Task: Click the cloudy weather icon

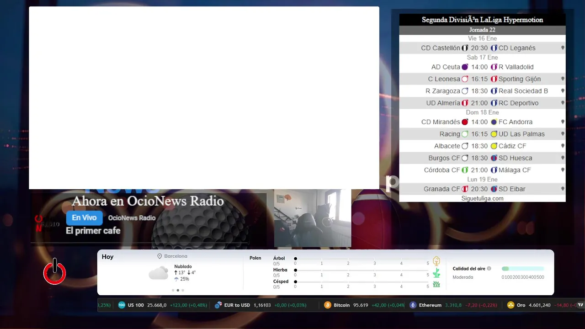Action: (158, 273)
